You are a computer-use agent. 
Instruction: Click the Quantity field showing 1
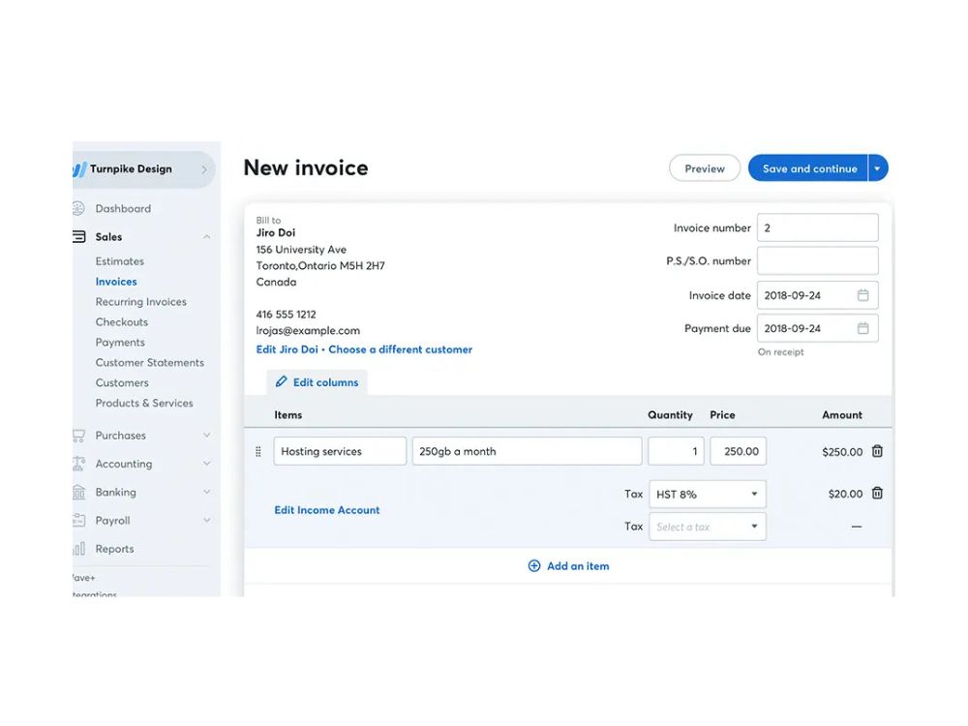tap(676, 451)
